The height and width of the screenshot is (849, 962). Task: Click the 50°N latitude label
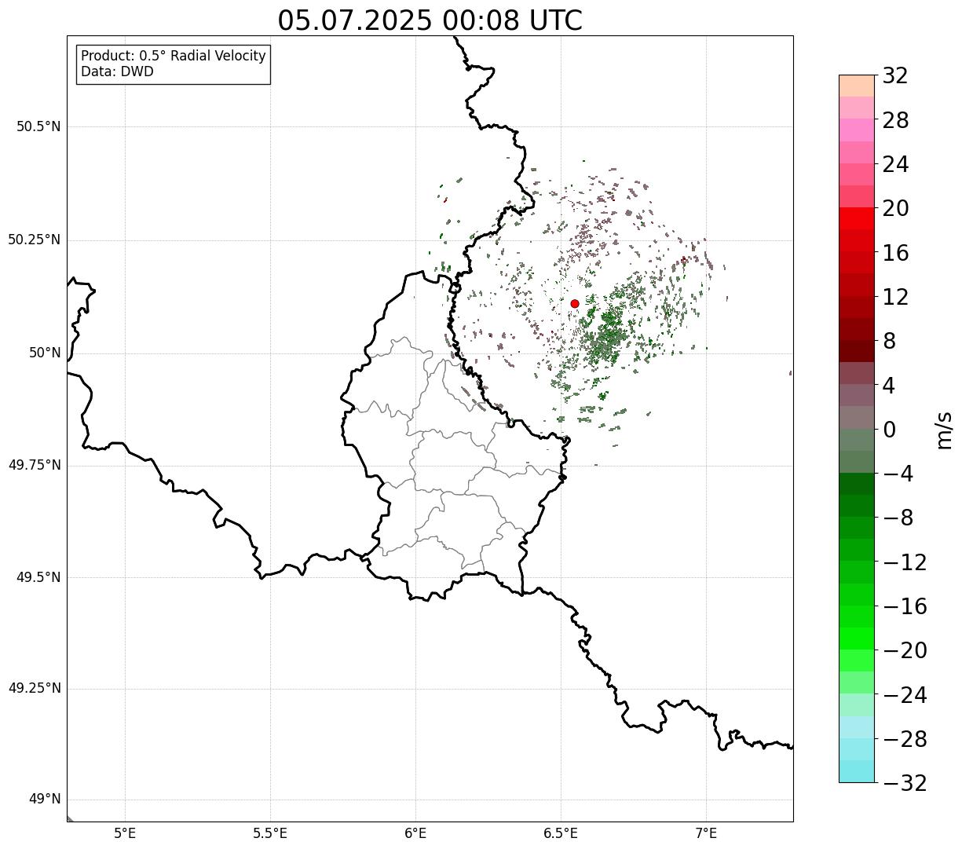click(x=45, y=353)
